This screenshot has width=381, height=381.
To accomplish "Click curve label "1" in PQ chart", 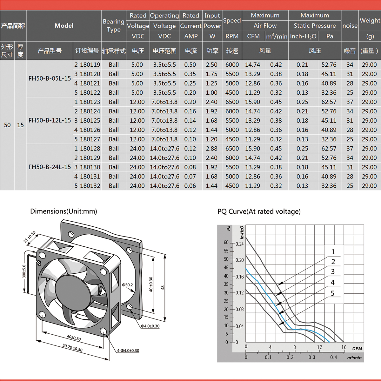I will (x=333, y=252).
